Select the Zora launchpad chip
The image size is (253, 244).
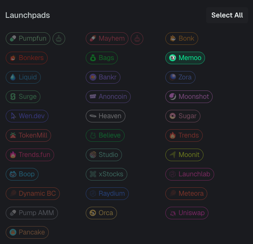click(x=180, y=77)
